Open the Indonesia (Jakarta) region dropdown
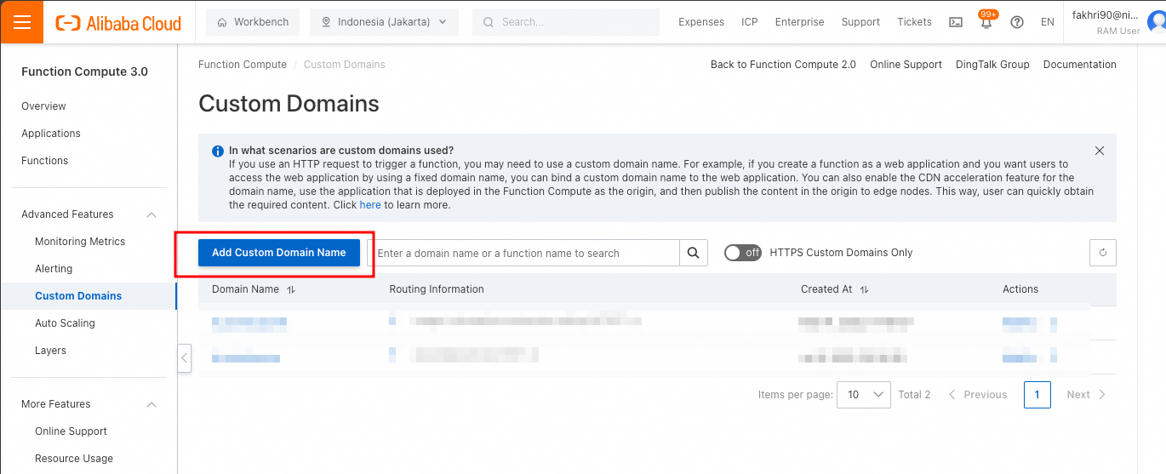Screen dimensions: 1166x474 (384, 22)
